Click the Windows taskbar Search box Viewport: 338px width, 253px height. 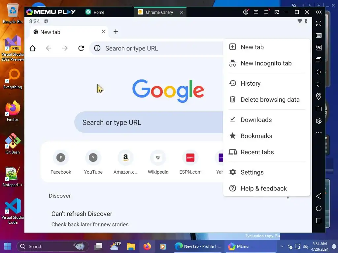(53, 246)
